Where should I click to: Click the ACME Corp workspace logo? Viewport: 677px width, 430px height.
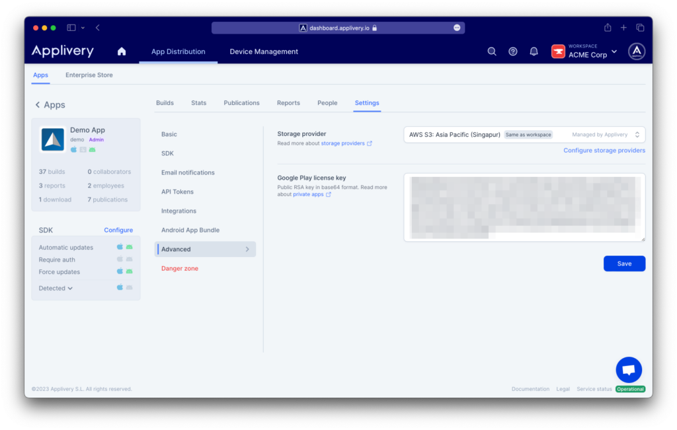(558, 52)
